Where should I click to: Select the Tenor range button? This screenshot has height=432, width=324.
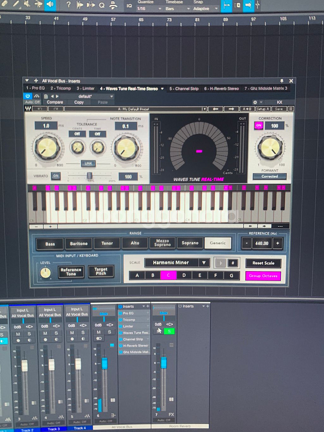coord(107,243)
